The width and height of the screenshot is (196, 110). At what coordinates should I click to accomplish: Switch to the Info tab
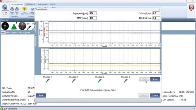click(x=3, y=33)
